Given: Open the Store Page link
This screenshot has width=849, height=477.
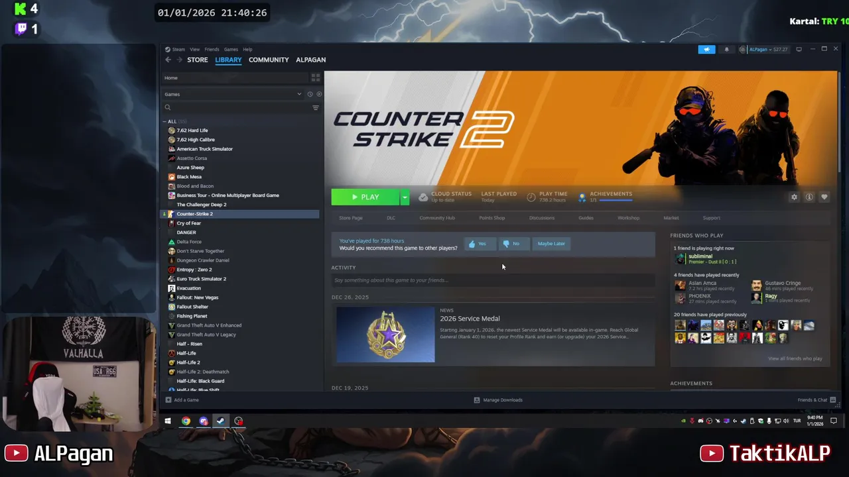Looking at the screenshot, I should click(351, 218).
